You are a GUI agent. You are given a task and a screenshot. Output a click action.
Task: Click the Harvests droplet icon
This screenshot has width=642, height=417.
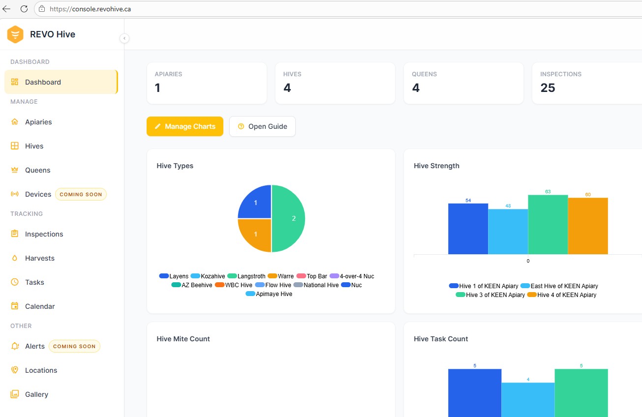(x=15, y=258)
